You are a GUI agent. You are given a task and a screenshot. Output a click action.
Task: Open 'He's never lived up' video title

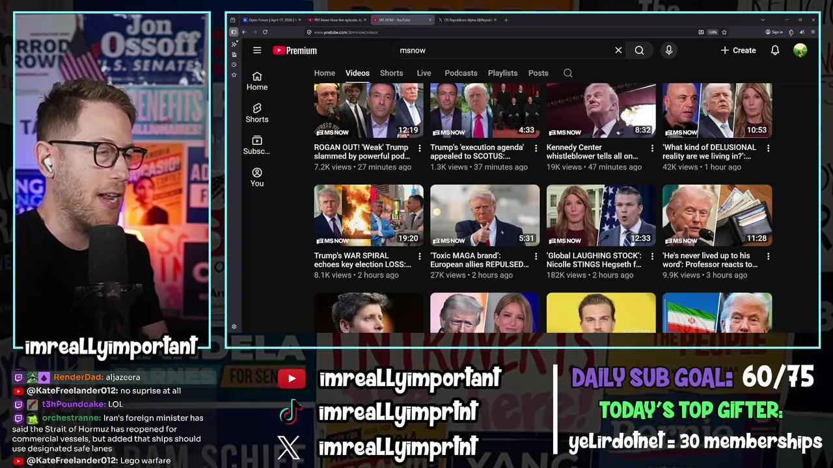click(710, 260)
